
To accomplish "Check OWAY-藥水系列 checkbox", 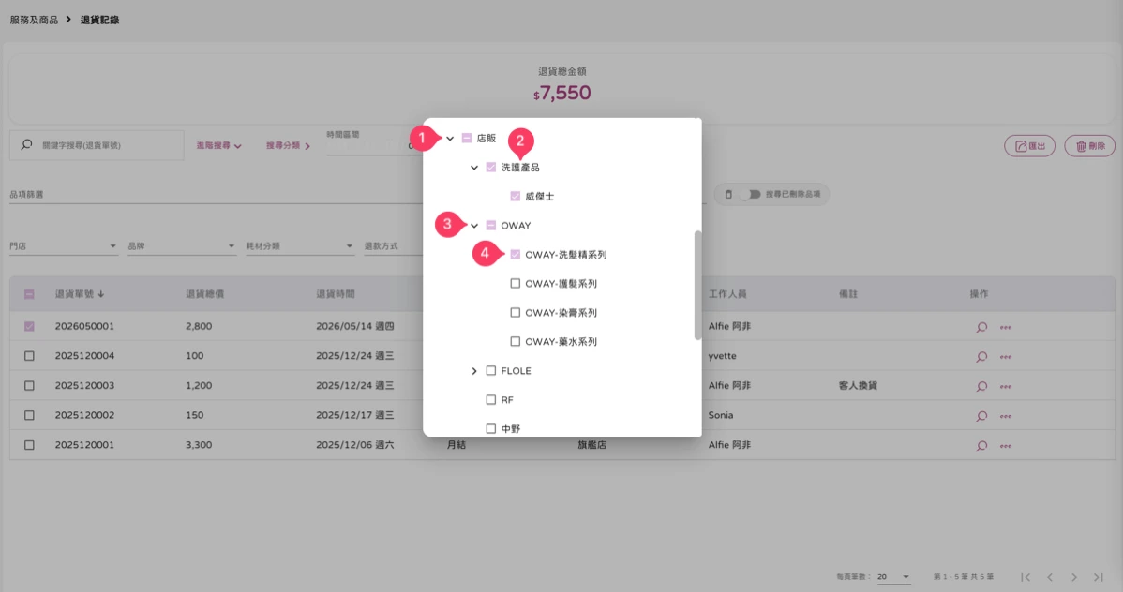I will [x=515, y=342].
